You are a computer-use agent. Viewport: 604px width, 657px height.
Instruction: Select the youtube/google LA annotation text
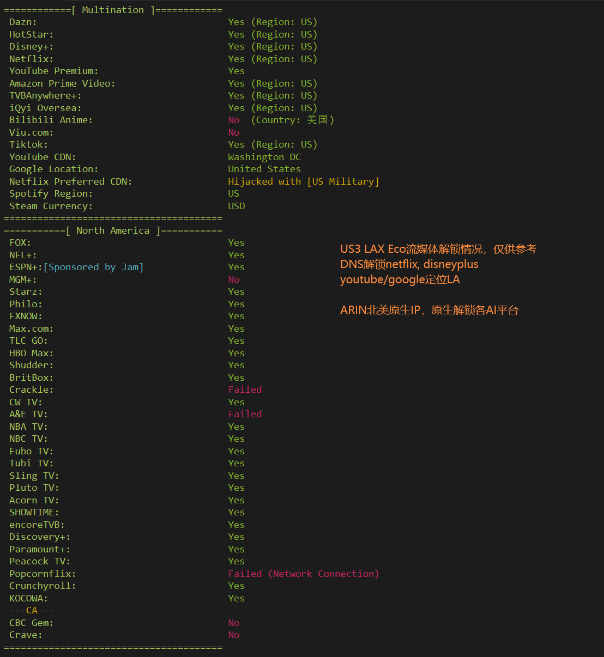tap(400, 279)
